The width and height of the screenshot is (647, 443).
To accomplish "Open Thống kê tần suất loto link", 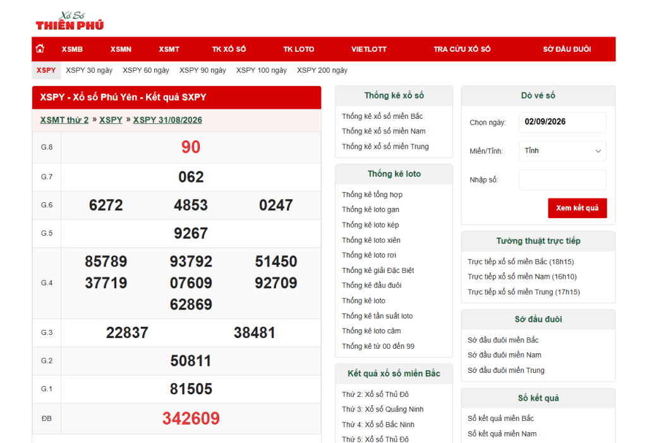I will [x=377, y=316].
